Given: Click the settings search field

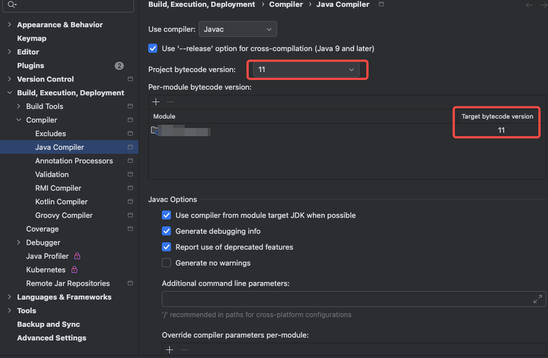Looking at the screenshot, I should point(68,5).
